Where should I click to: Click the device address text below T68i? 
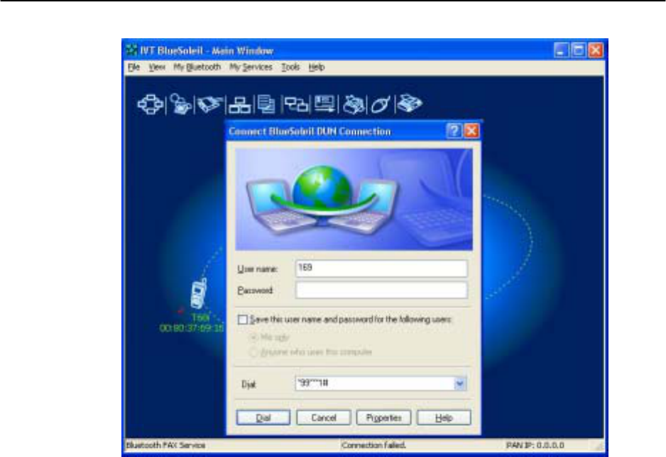coord(192,328)
